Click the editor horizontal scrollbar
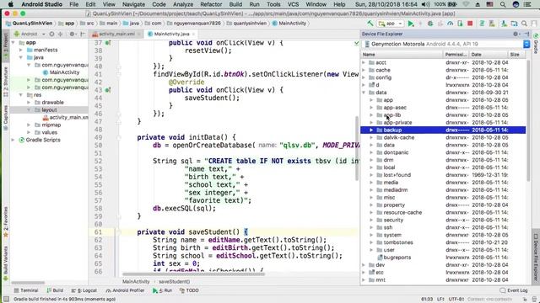 pos(193,274)
